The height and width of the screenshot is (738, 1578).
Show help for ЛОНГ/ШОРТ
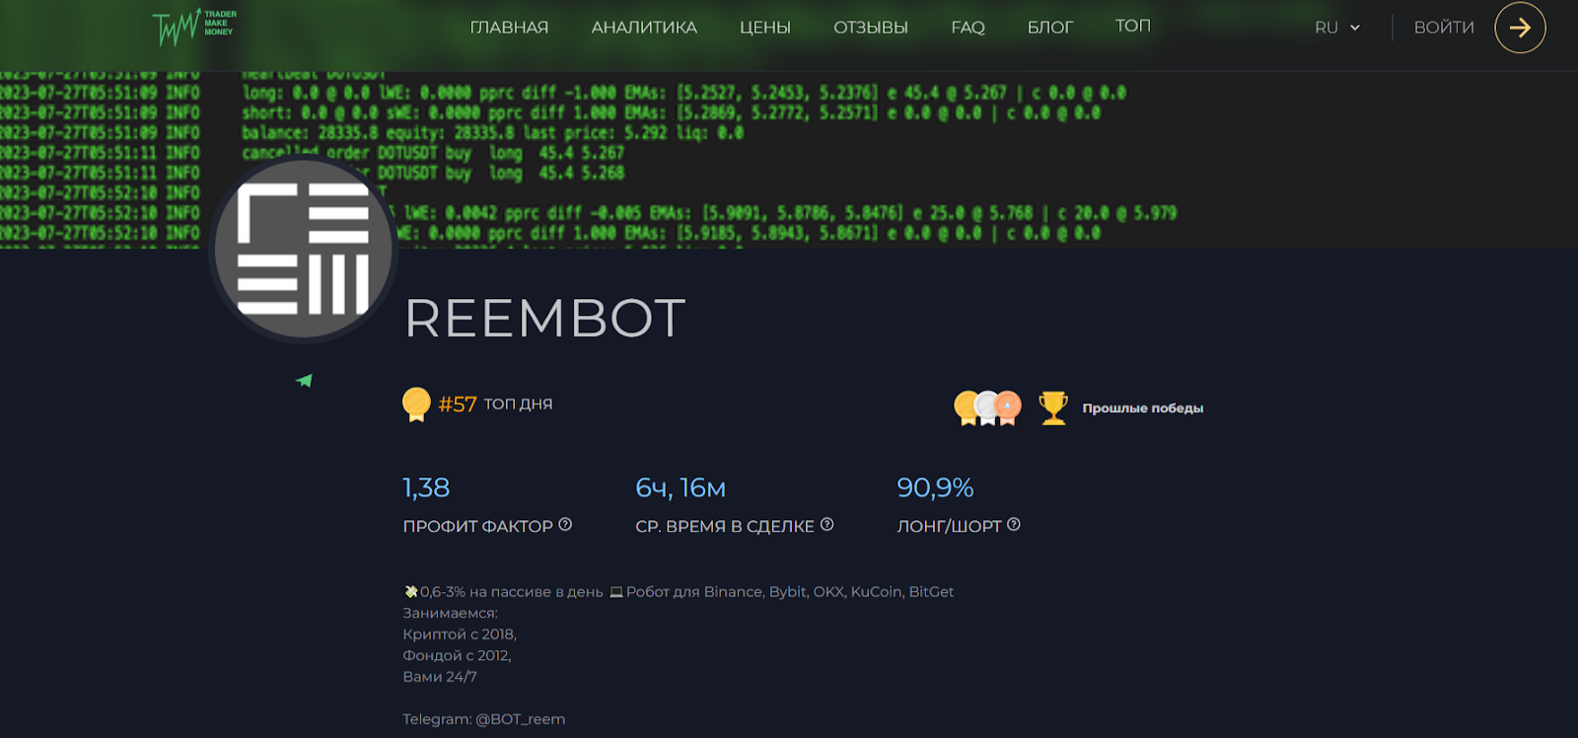(1013, 525)
